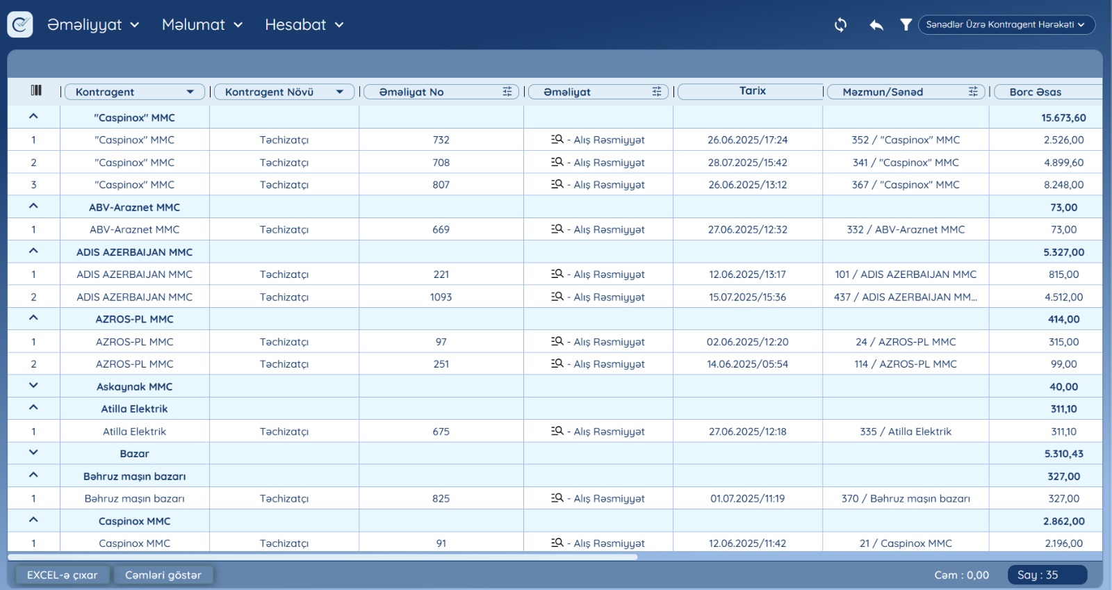Screen dimensions: 1112x590
Task: Open the Hesabat menu
Action: [x=304, y=25]
